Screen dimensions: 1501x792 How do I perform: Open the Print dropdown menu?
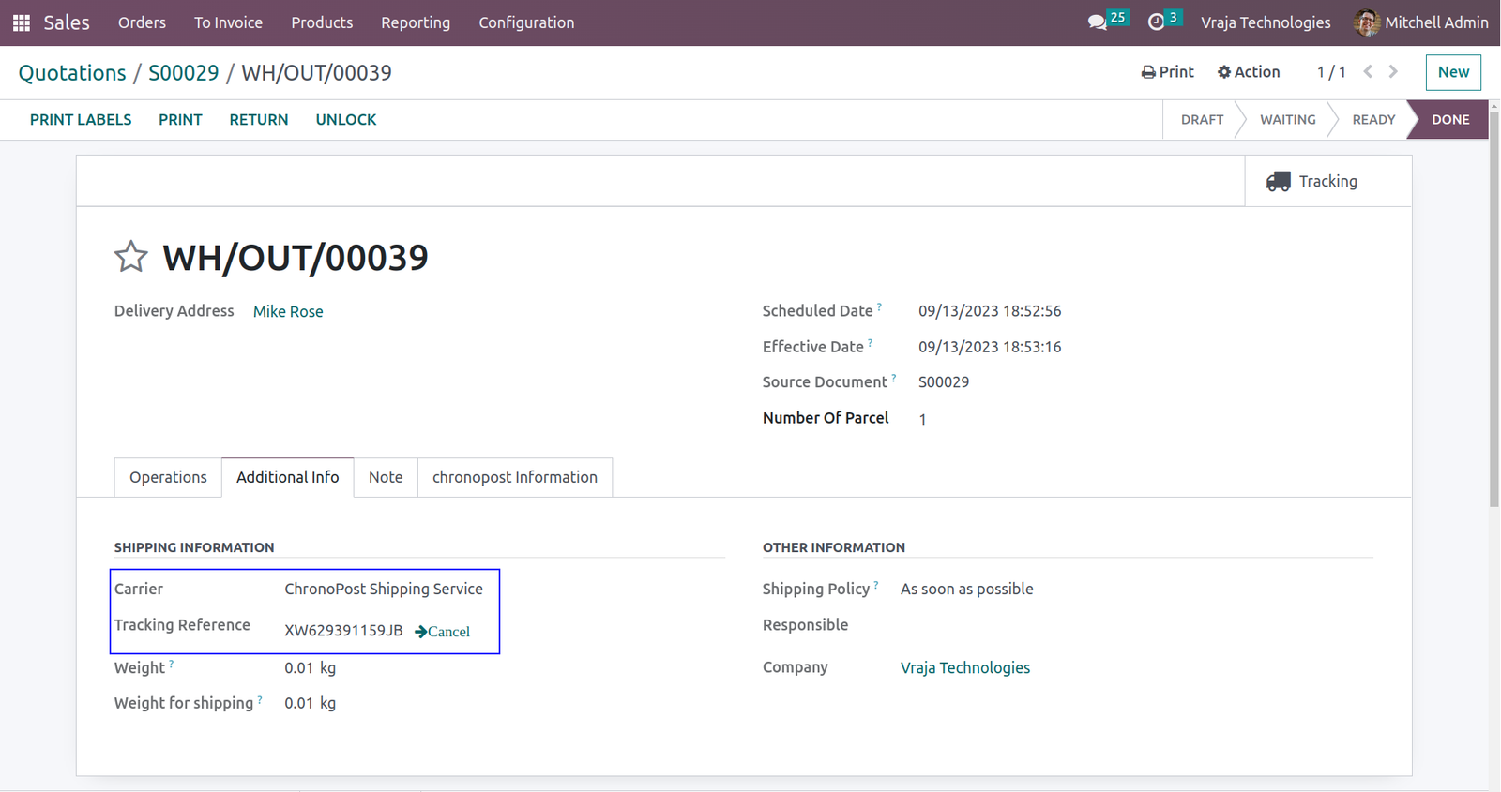click(x=1168, y=72)
